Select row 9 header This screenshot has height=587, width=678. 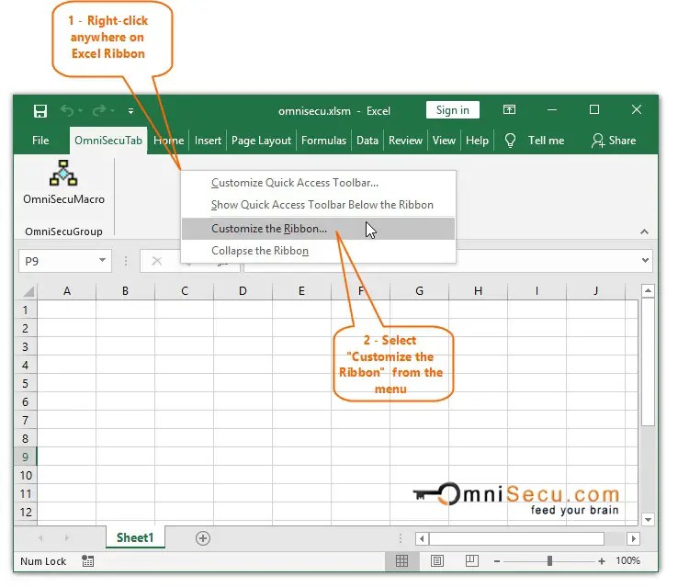[x=25, y=457]
